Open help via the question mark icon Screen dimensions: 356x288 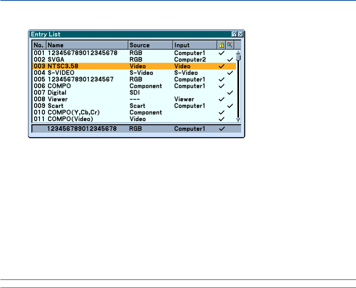pos(234,34)
